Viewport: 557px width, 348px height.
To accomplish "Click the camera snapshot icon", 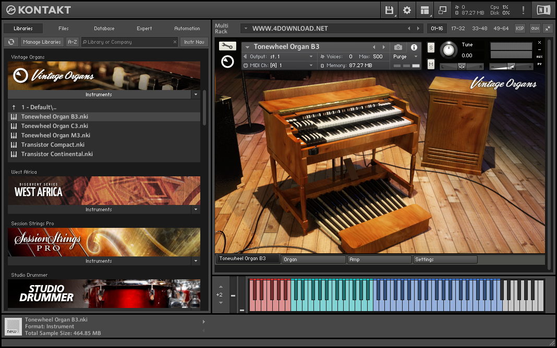I will [x=398, y=47].
